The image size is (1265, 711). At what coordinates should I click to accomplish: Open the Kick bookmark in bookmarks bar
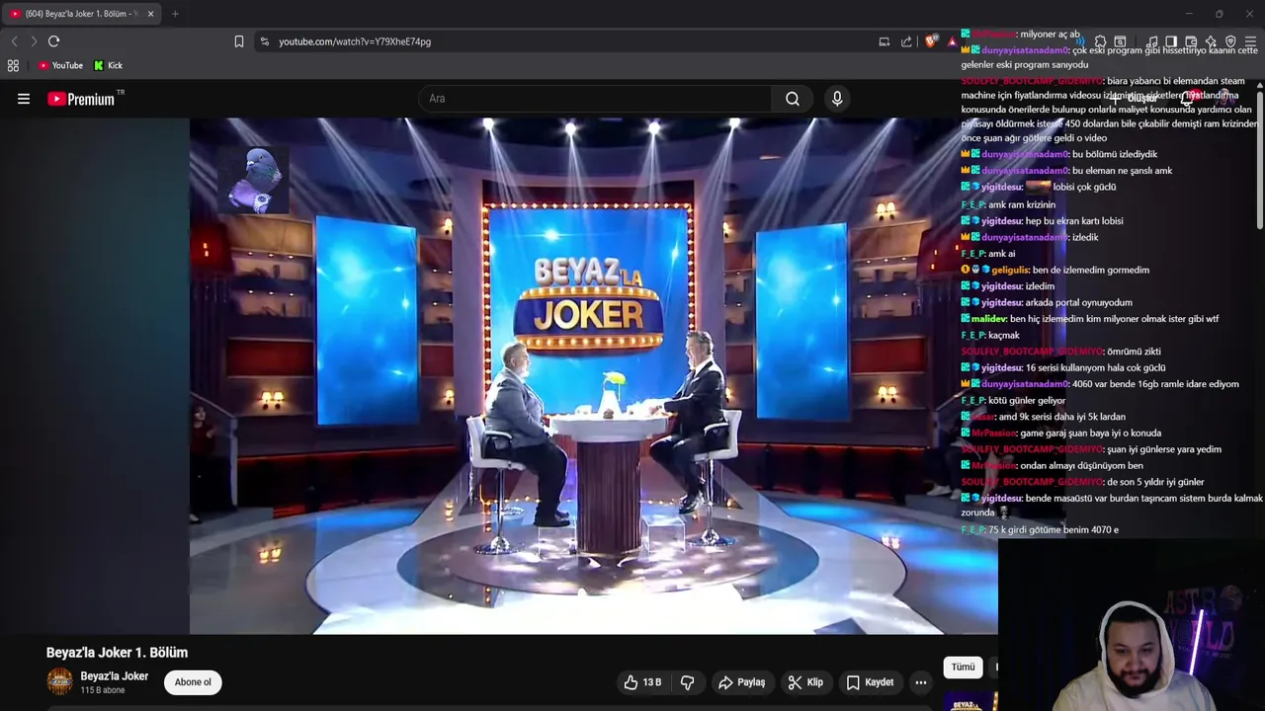coord(108,65)
